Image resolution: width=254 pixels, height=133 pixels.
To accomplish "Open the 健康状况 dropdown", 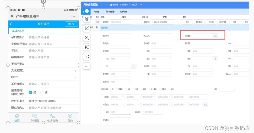I will [121, 81].
